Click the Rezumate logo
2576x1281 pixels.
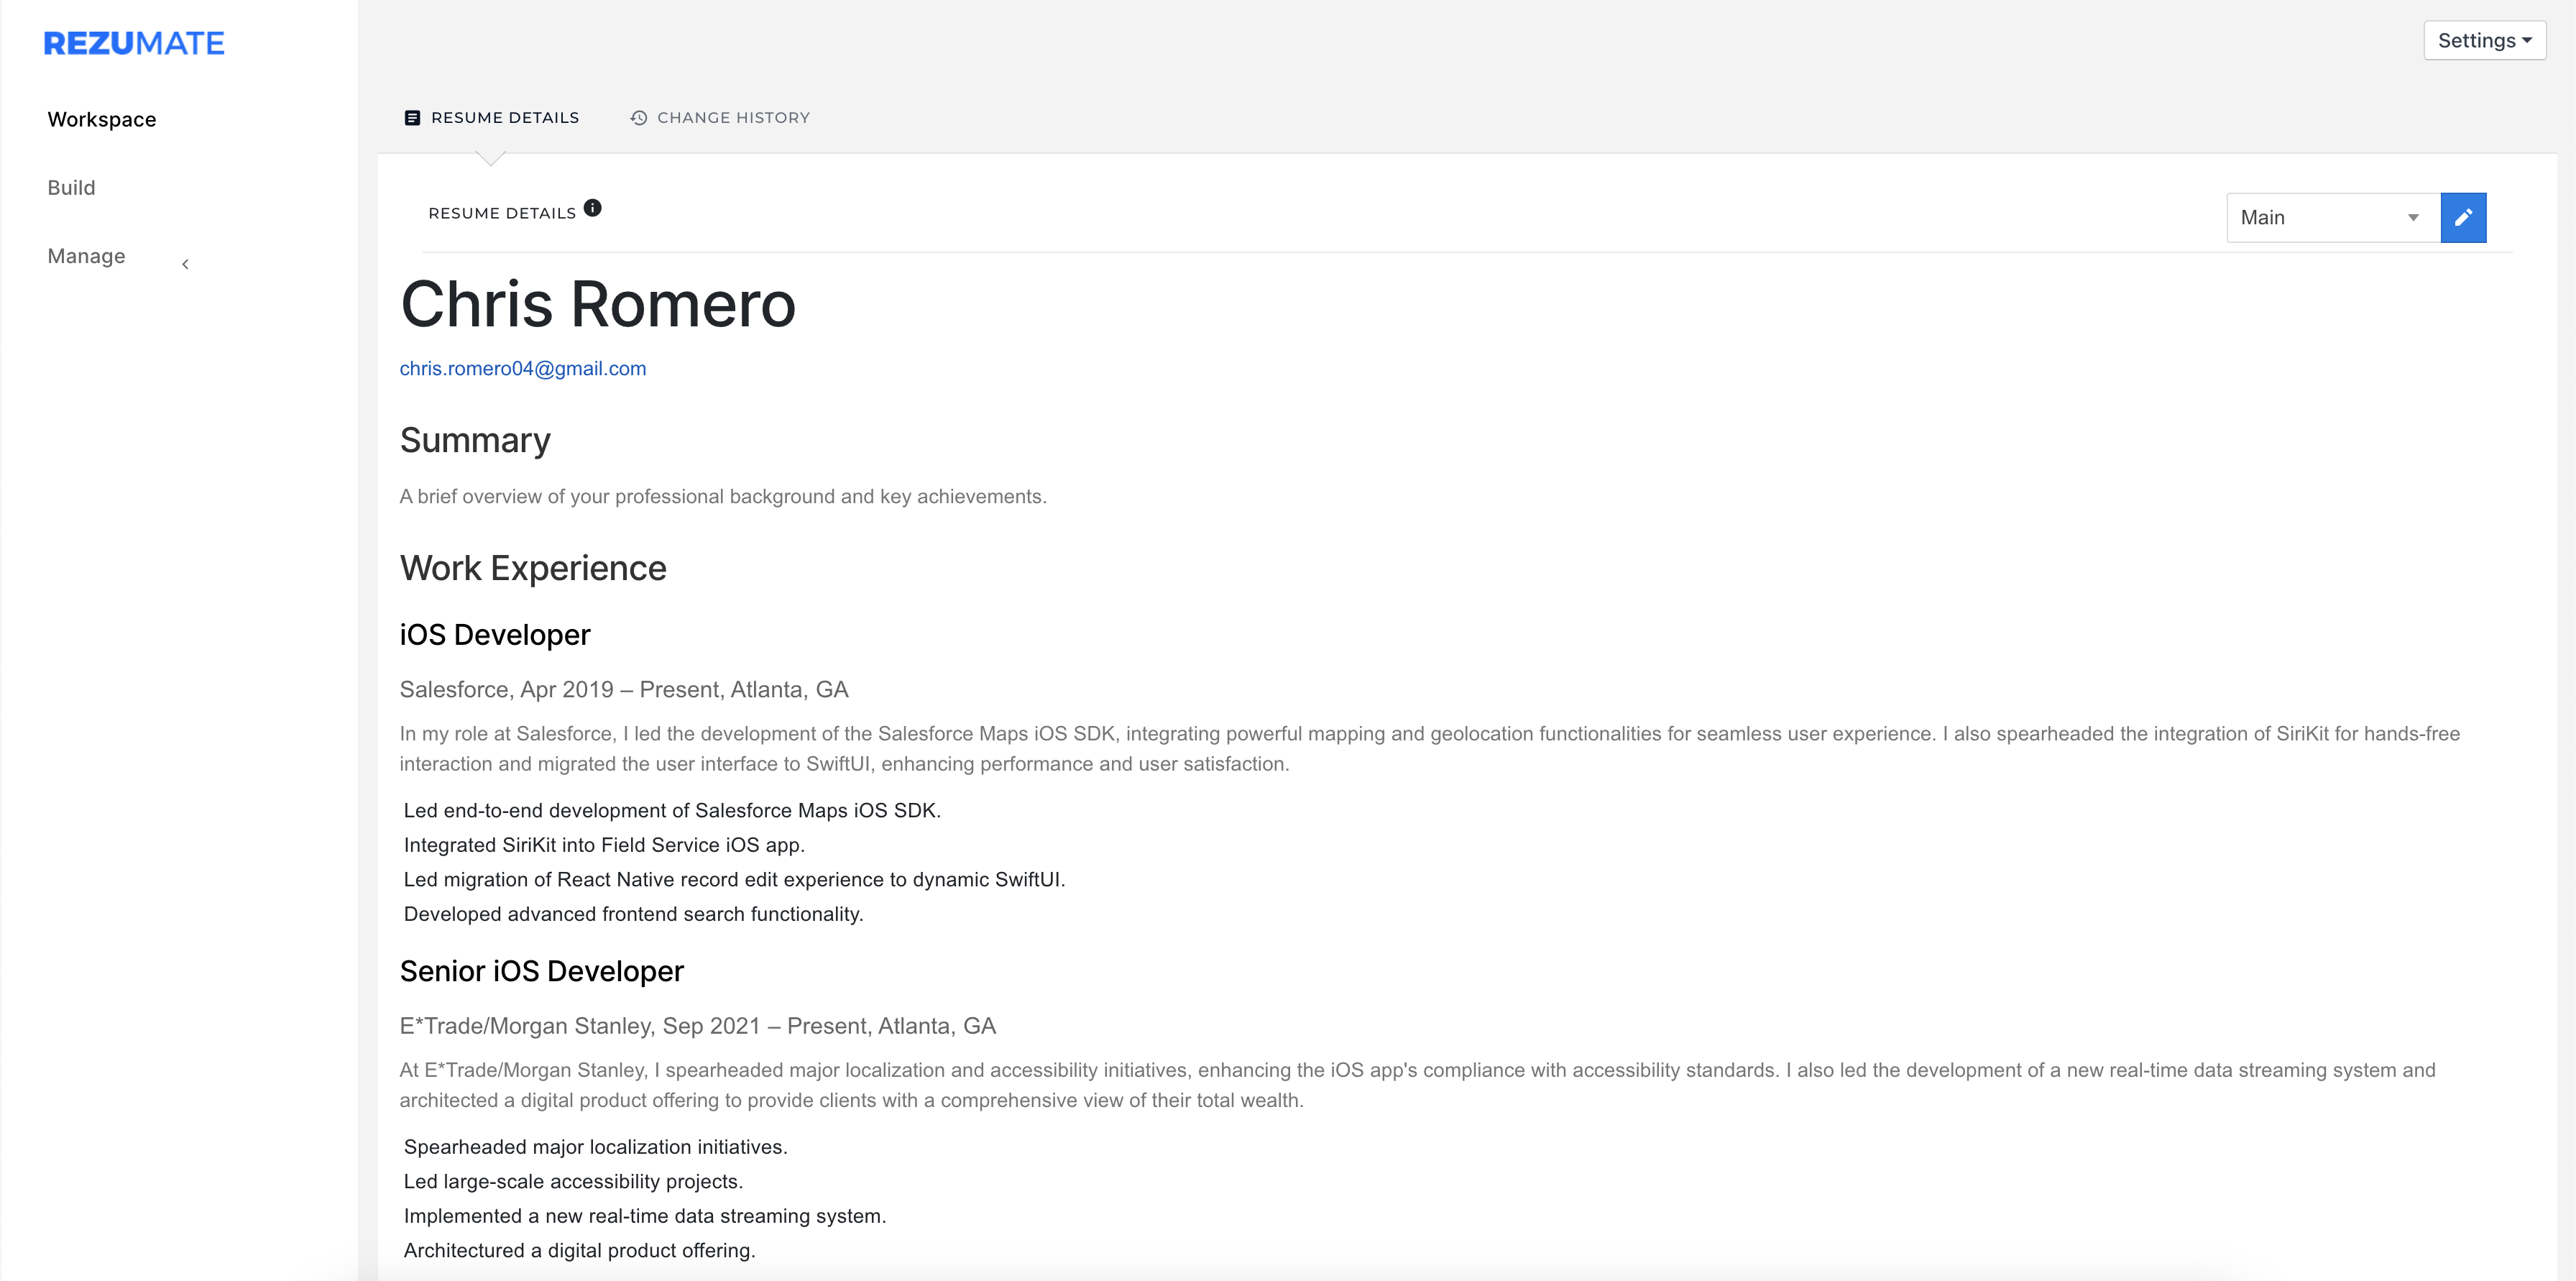[x=134, y=43]
